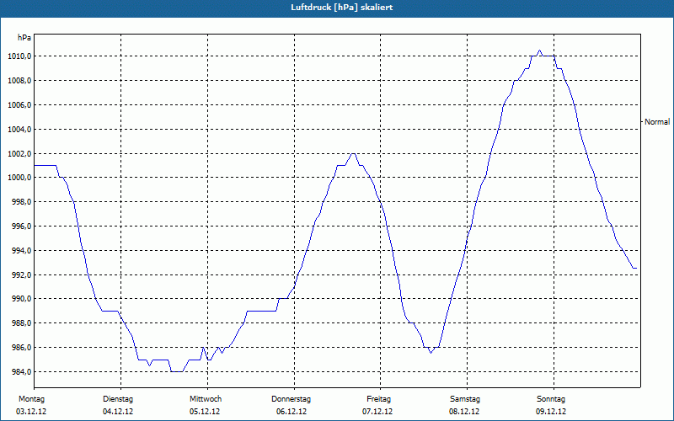Click the date 09.12.12

click(551, 412)
